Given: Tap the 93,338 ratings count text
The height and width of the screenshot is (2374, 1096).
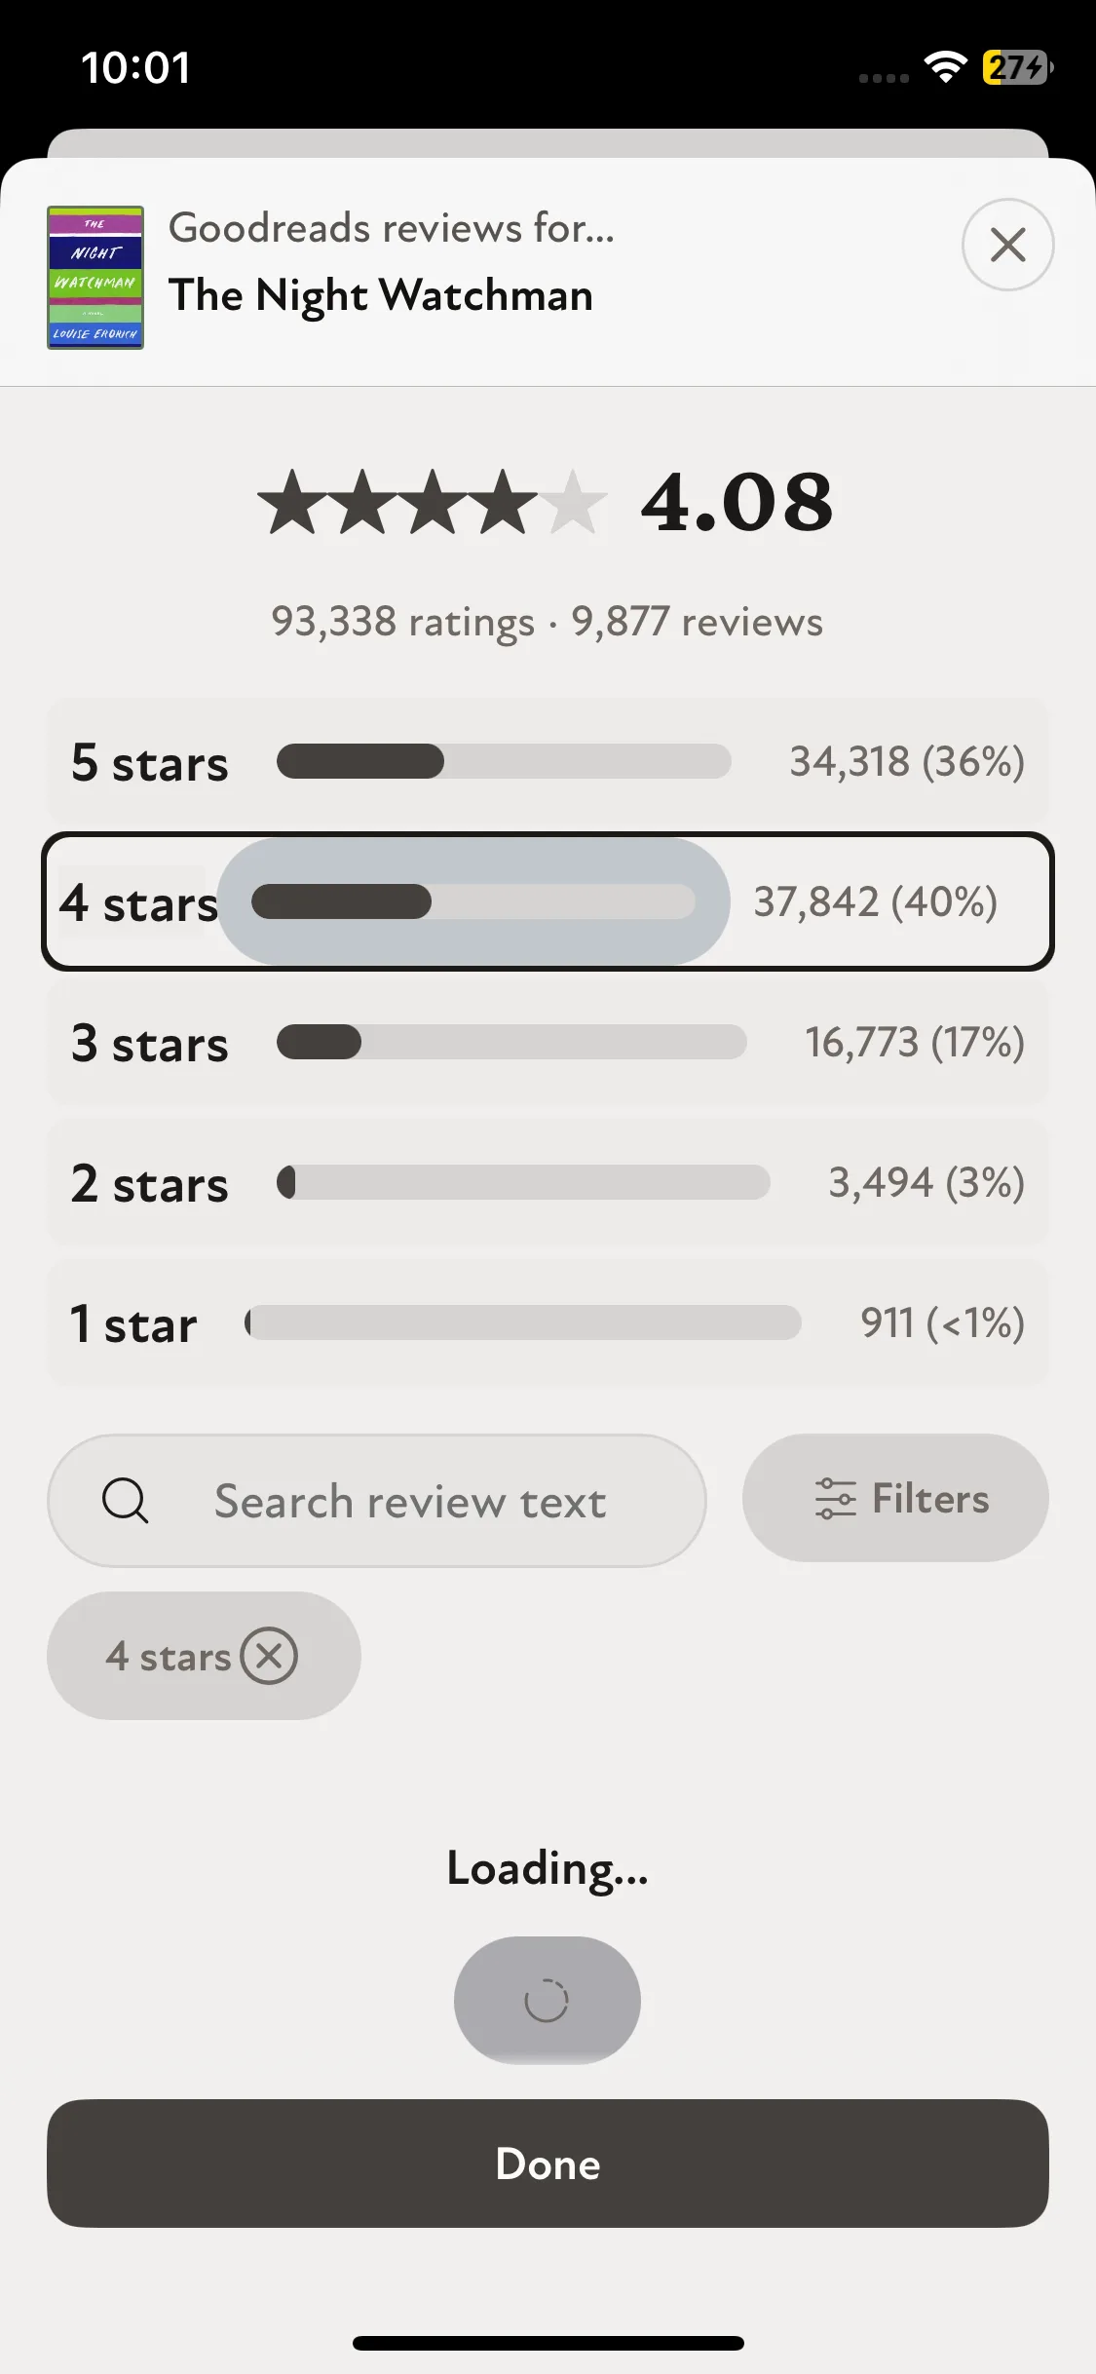Looking at the screenshot, I should click(402, 622).
